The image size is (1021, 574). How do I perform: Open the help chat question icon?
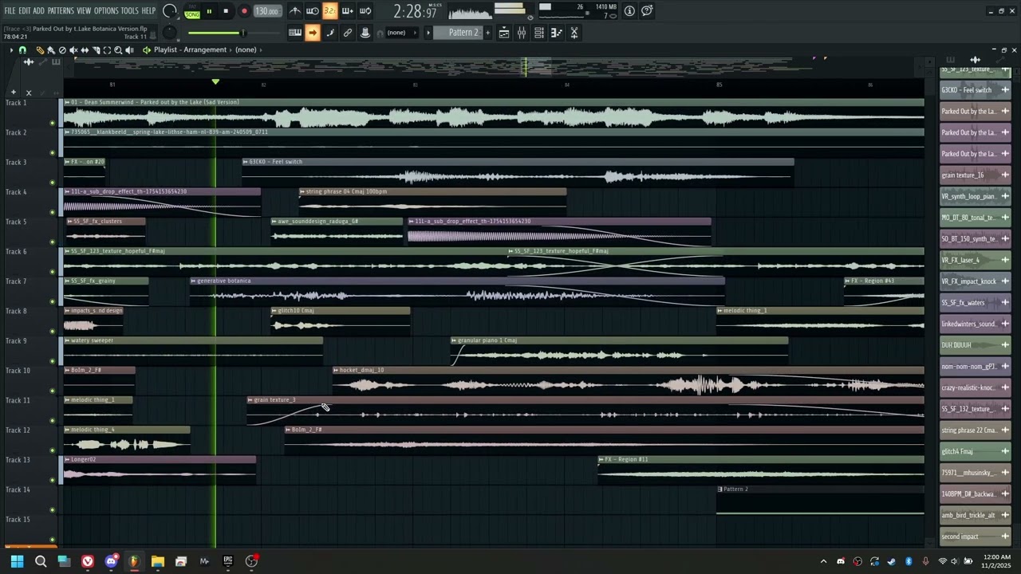point(647,11)
